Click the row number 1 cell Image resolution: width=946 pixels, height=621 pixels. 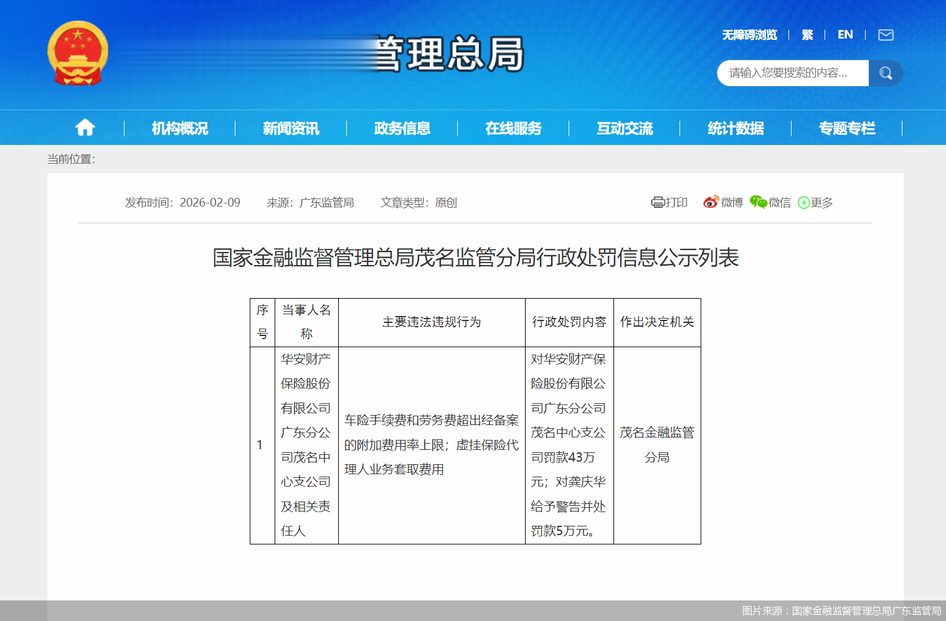pyautogui.click(x=262, y=445)
